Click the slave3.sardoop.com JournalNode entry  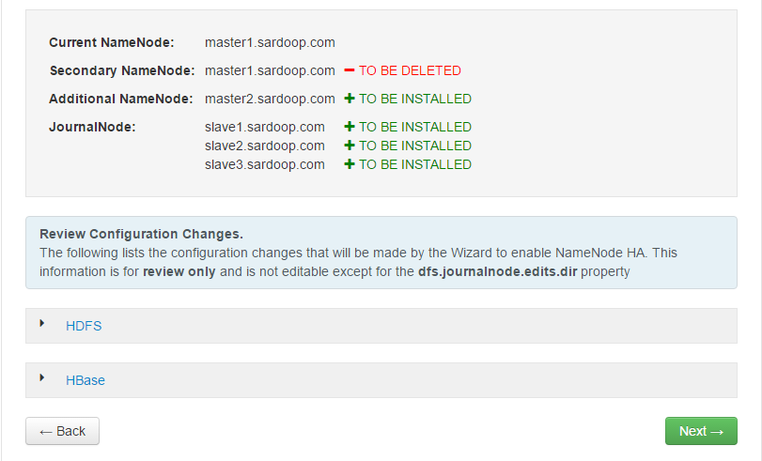(265, 164)
